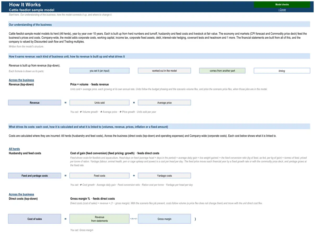
Task: Click the 'you set it (an input)' legend box
Action: 99,71
